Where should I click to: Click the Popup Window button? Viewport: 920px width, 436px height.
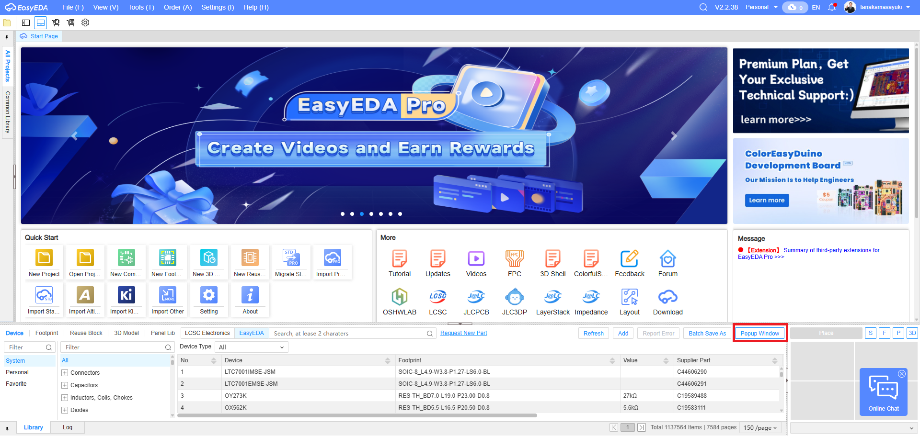click(759, 333)
